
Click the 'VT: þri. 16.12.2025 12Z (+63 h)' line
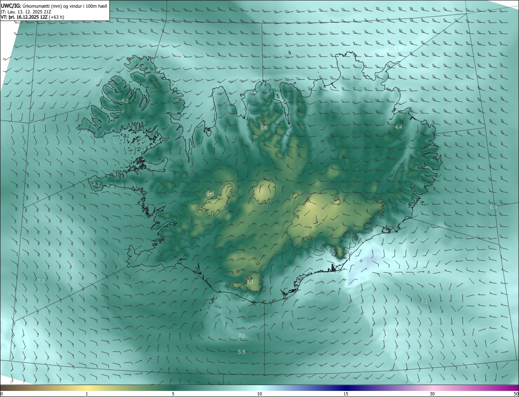click(x=32, y=17)
